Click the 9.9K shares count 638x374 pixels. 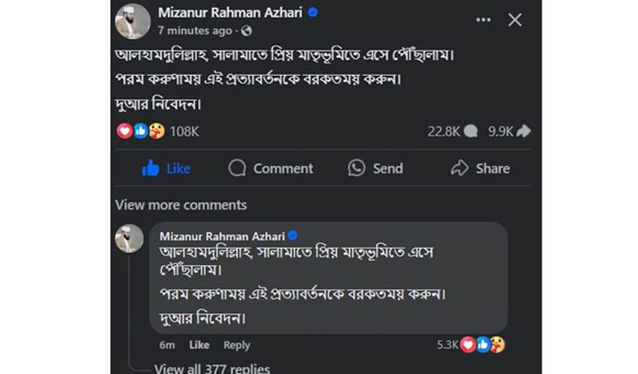[x=501, y=130]
